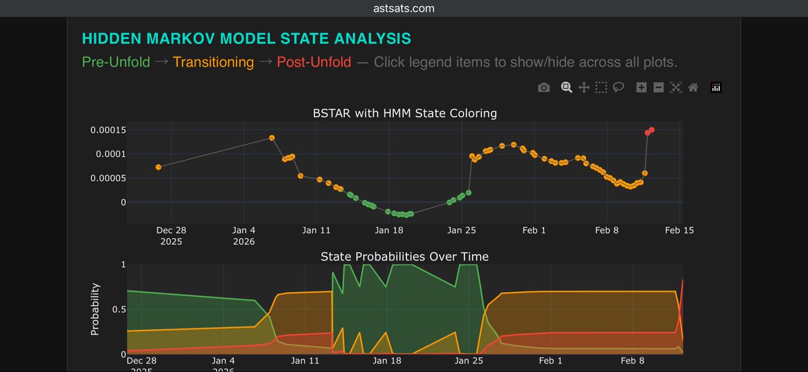Click the orange peak point near Jan 4
808x372 pixels.
point(271,138)
